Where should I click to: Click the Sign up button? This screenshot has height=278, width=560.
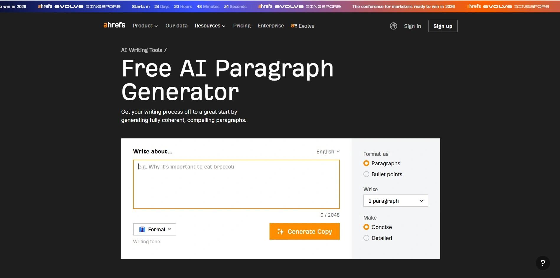(443, 26)
